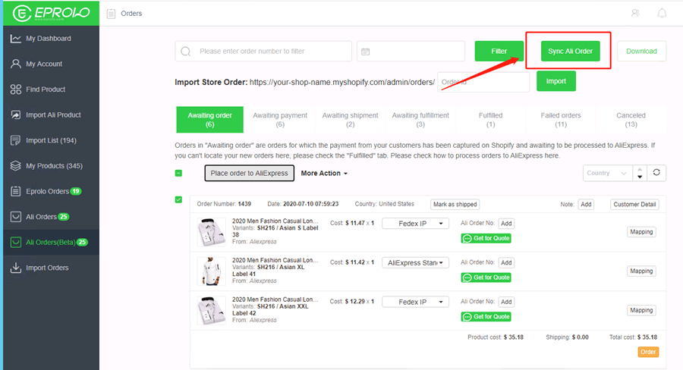Open the notifications bell icon
The image size is (683, 370).
click(x=662, y=13)
